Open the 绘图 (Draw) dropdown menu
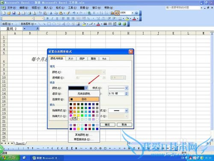 coord(8,24)
